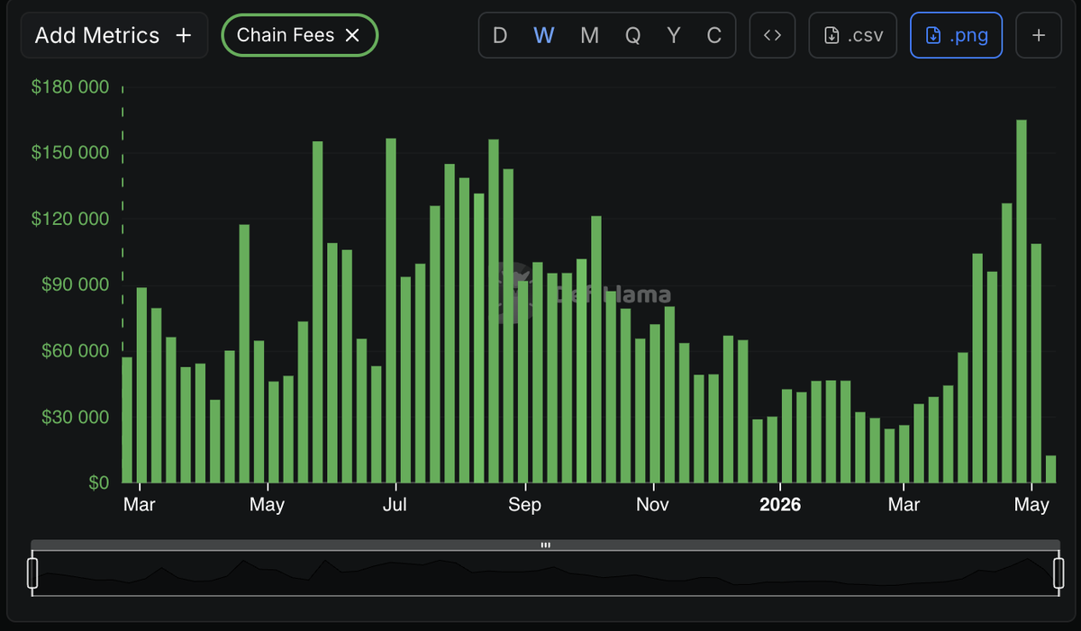1081x631 pixels.
Task: Open the embed code icon button
Action: [x=772, y=36]
